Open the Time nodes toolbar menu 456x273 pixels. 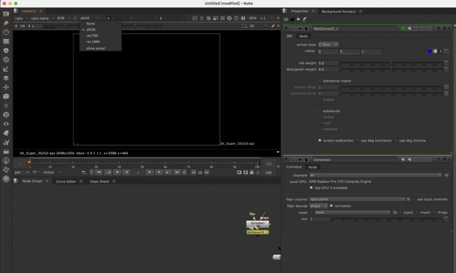6,32
